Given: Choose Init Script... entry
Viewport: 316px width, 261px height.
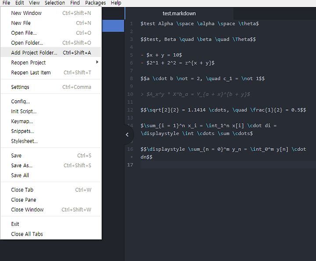Looking at the screenshot, I should pos(51,111).
